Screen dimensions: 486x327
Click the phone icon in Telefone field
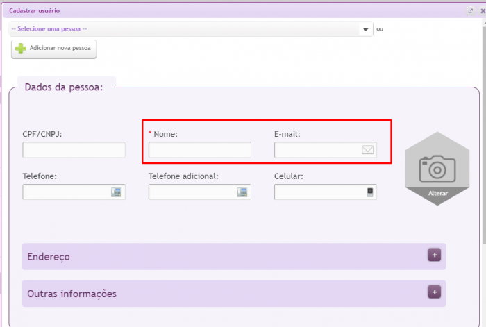[x=117, y=192]
